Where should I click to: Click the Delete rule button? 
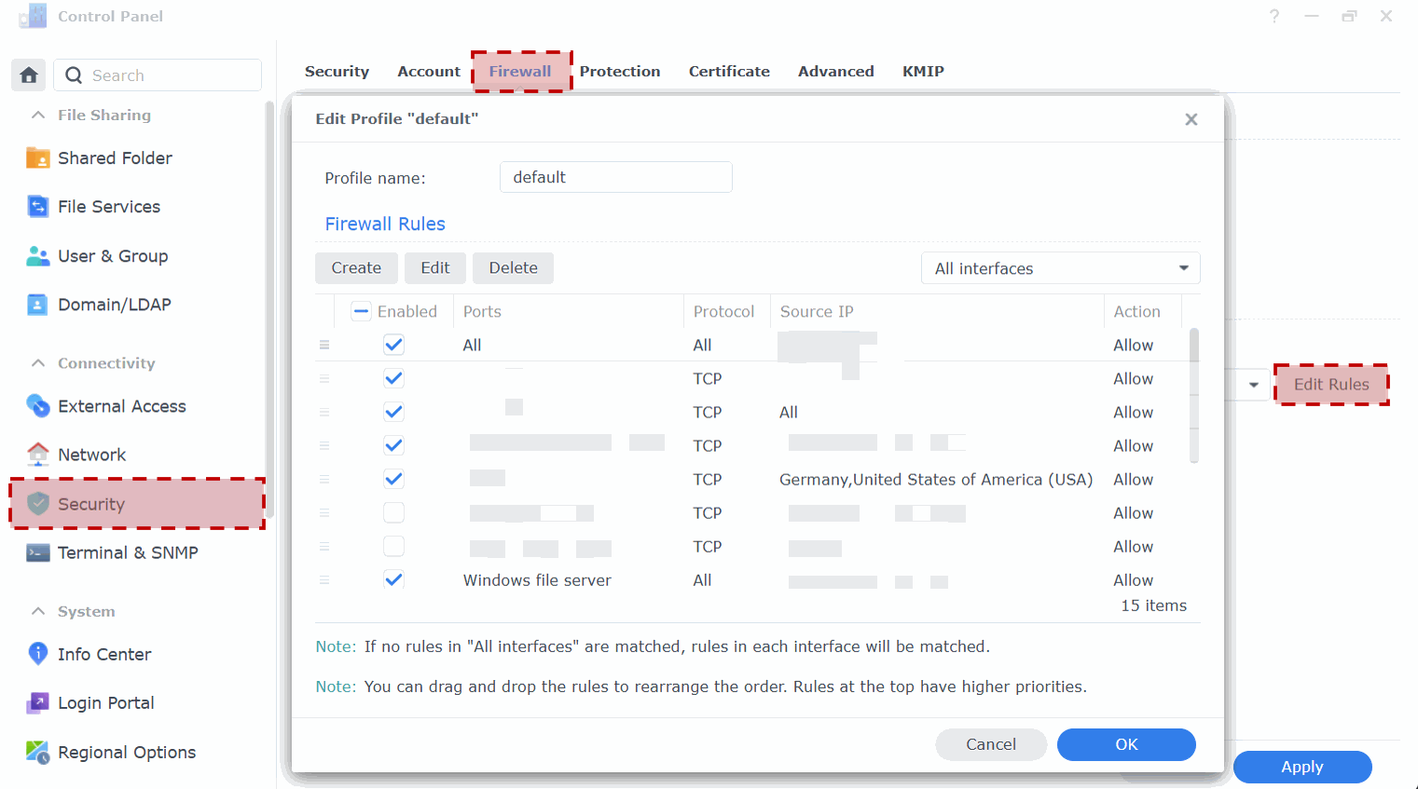pyautogui.click(x=514, y=268)
